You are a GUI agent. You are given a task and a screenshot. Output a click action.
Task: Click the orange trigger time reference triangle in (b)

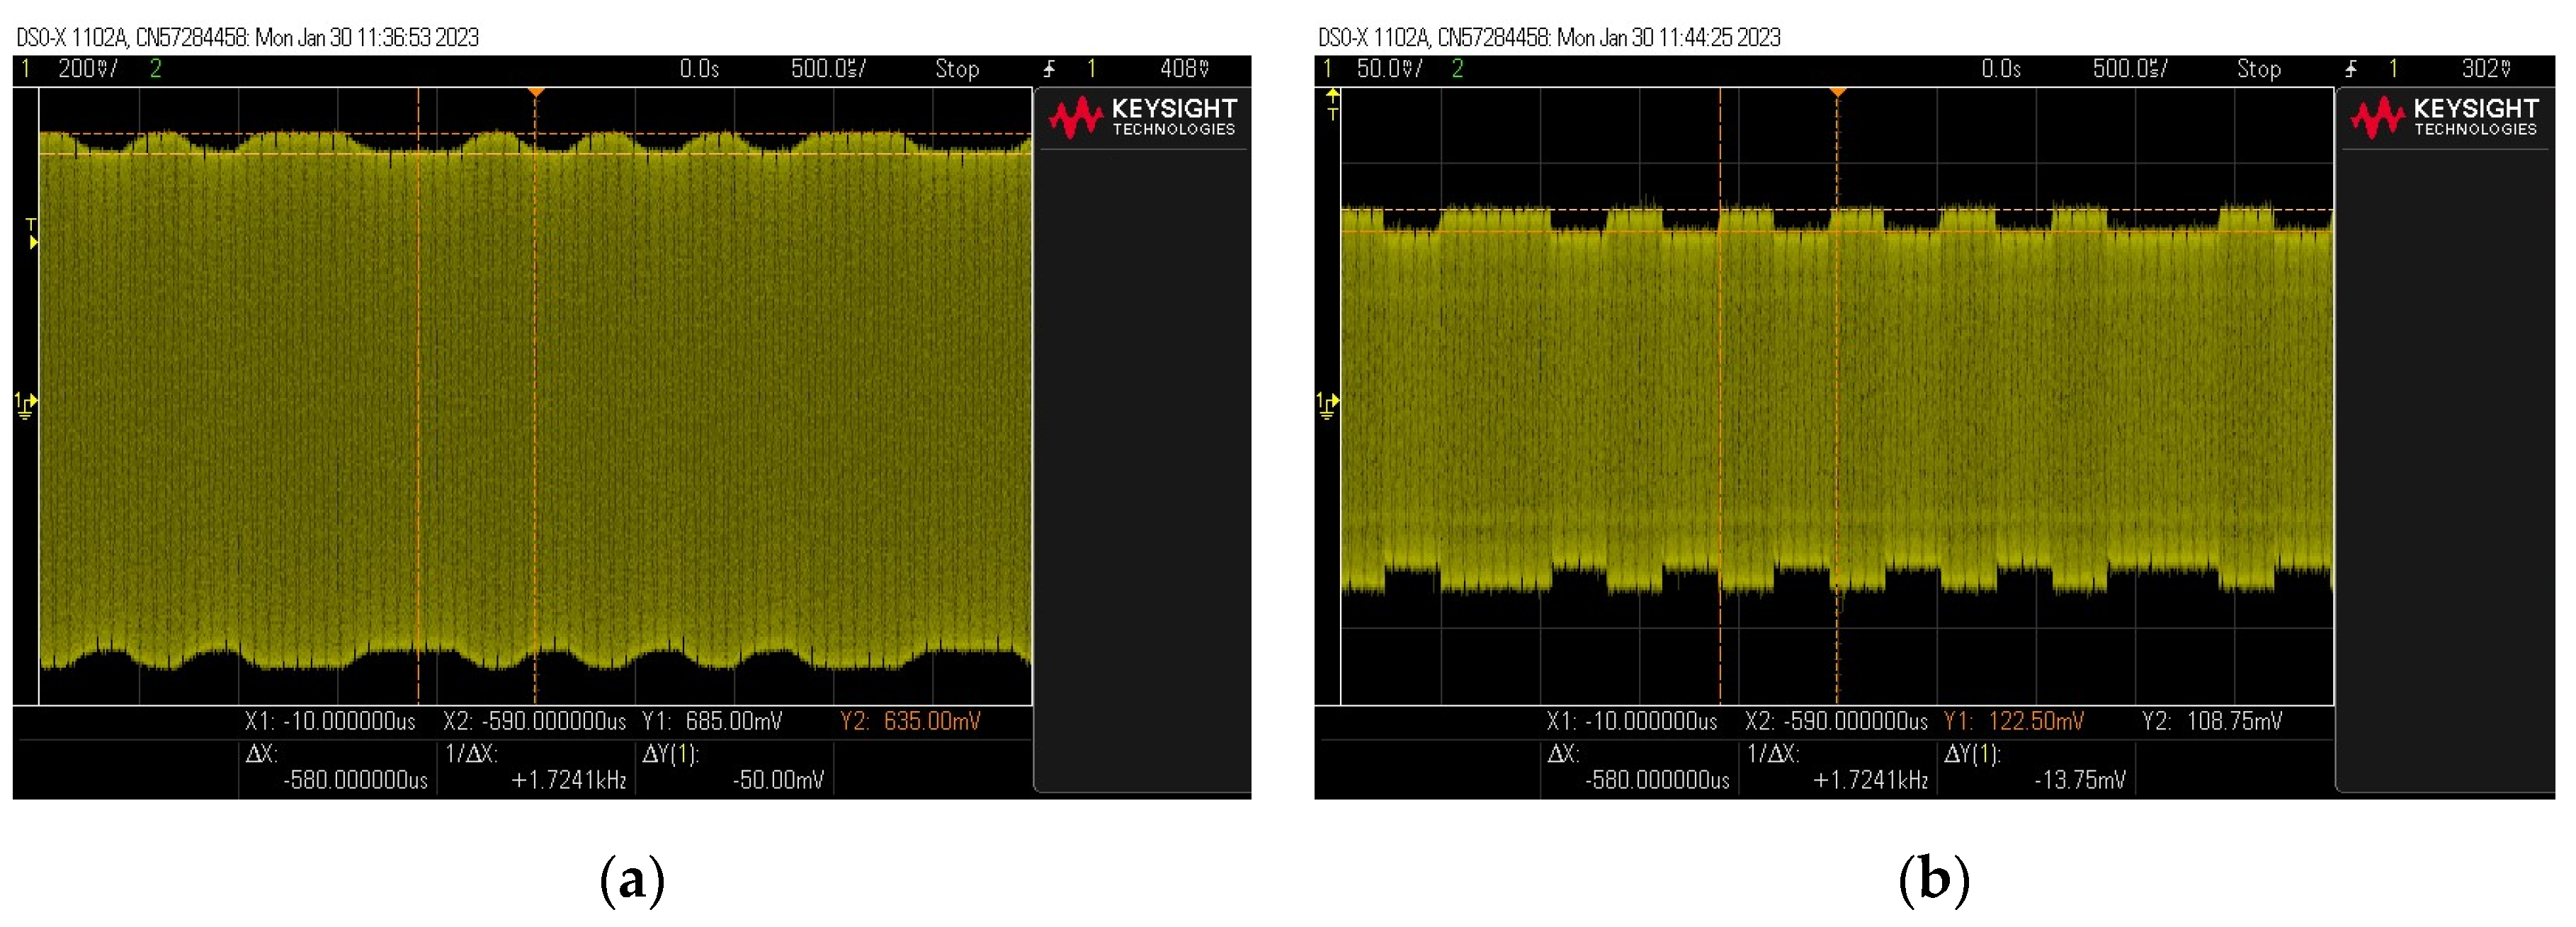click(1838, 93)
